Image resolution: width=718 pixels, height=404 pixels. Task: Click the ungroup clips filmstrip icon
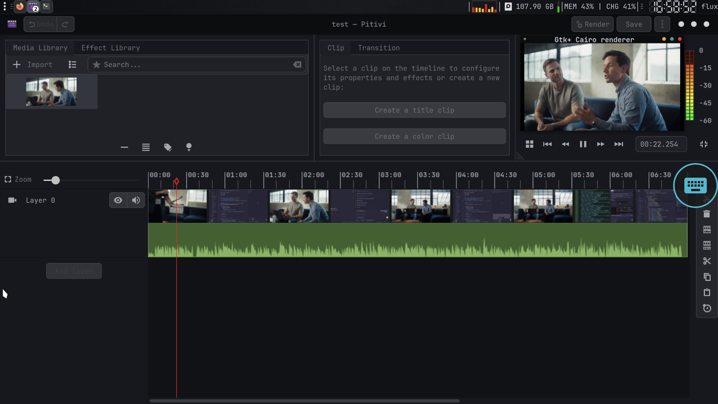pos(706,245)
